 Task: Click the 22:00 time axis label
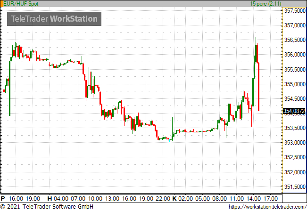pyautogui.click(x=163, y=199)
